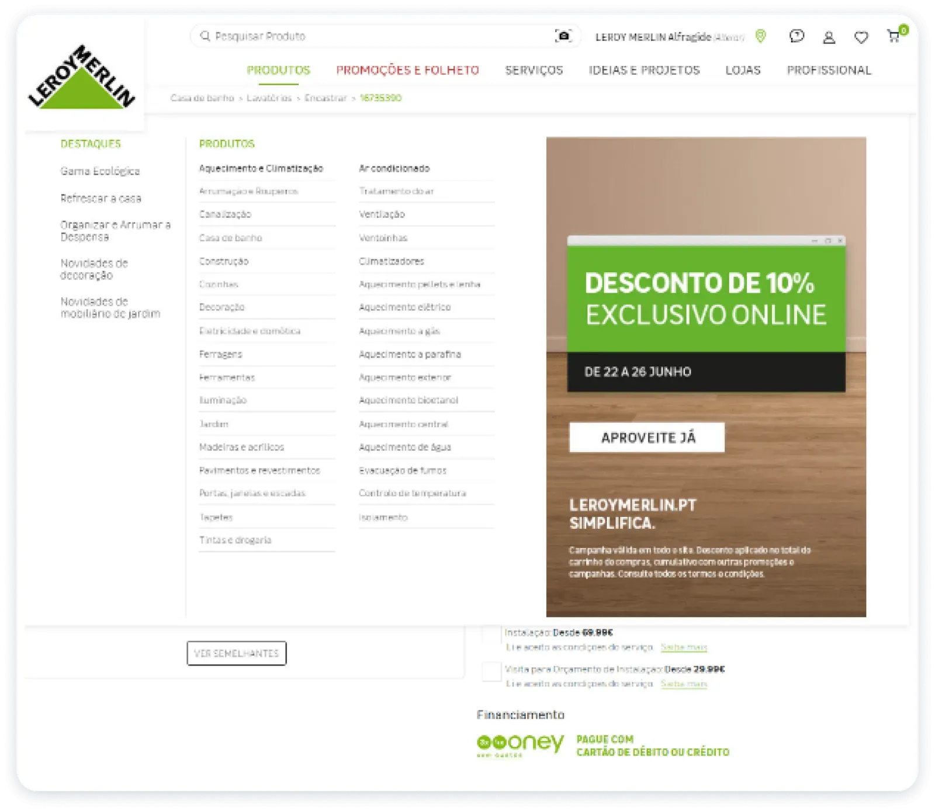
Task: Click APROVEITE JÁ banner button
Action: pyautogui.click(x=647, y=437)
